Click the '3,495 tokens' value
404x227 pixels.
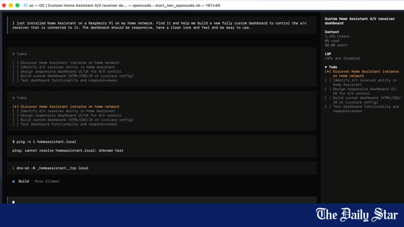pos(337,36)
